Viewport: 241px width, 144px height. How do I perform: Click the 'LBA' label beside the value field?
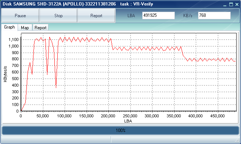131,16
